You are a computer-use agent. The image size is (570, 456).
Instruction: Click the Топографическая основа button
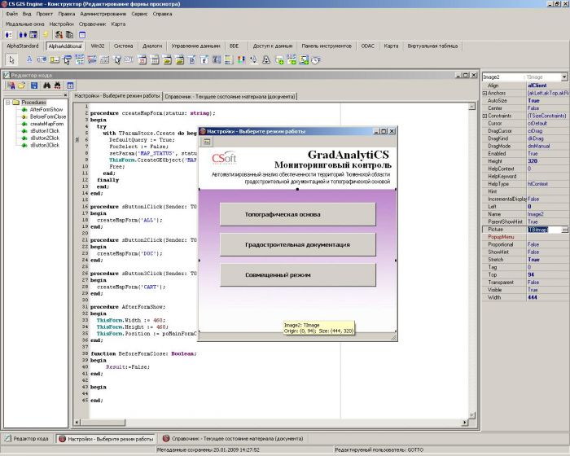pos(298,214)
